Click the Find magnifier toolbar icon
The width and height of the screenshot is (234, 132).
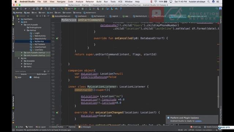(x=46, y=9)
